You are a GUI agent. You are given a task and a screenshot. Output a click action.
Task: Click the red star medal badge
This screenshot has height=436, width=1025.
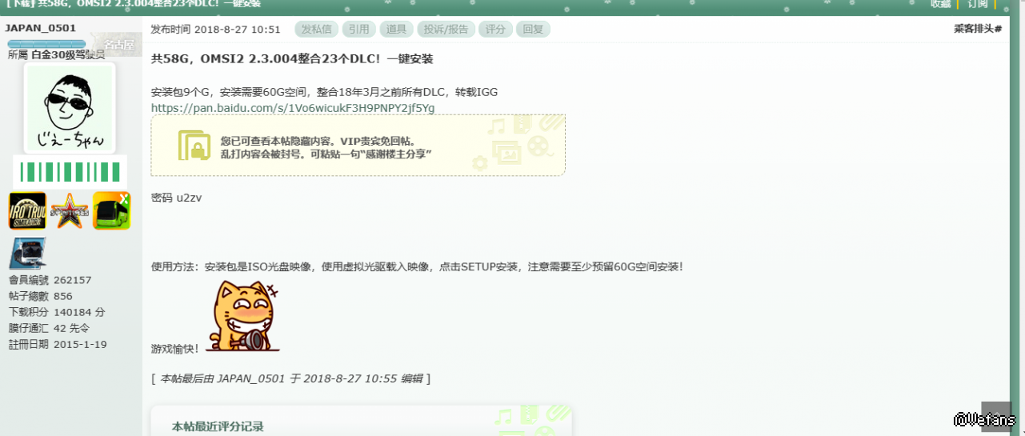70,211
